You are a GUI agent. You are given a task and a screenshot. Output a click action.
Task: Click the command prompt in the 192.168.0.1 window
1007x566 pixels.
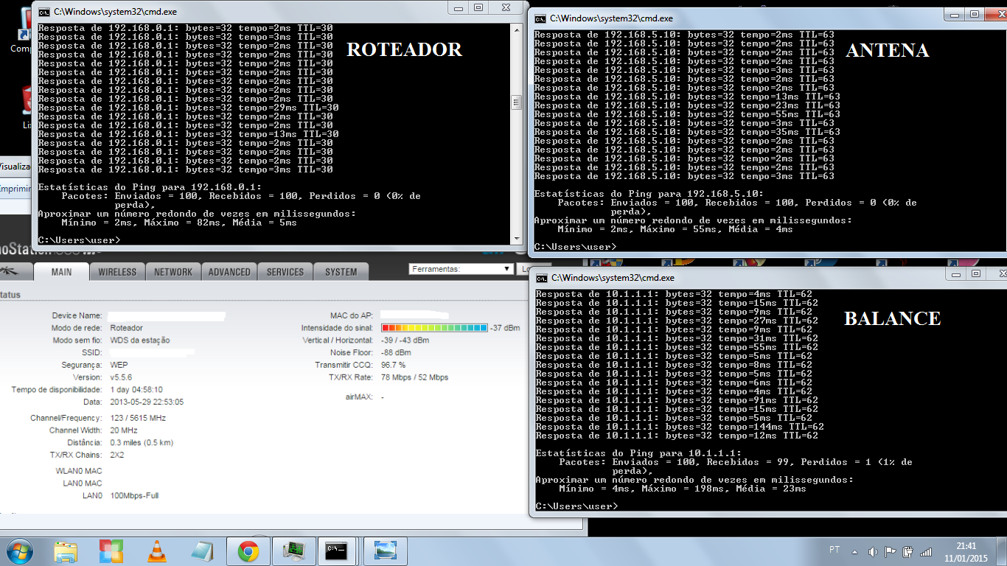click(78, 240)
